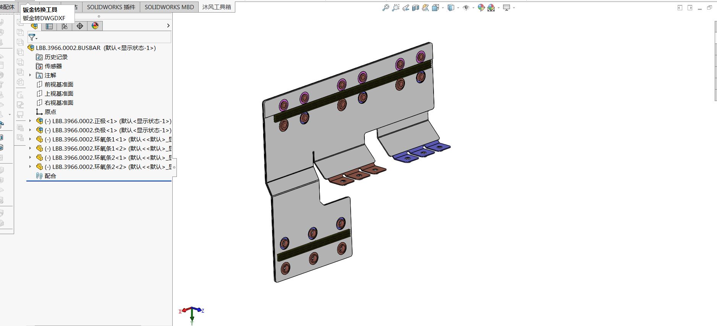The height and width of the screenshot is (326, 717).
Task: Open the Section View tool
Action: [416, 8]
